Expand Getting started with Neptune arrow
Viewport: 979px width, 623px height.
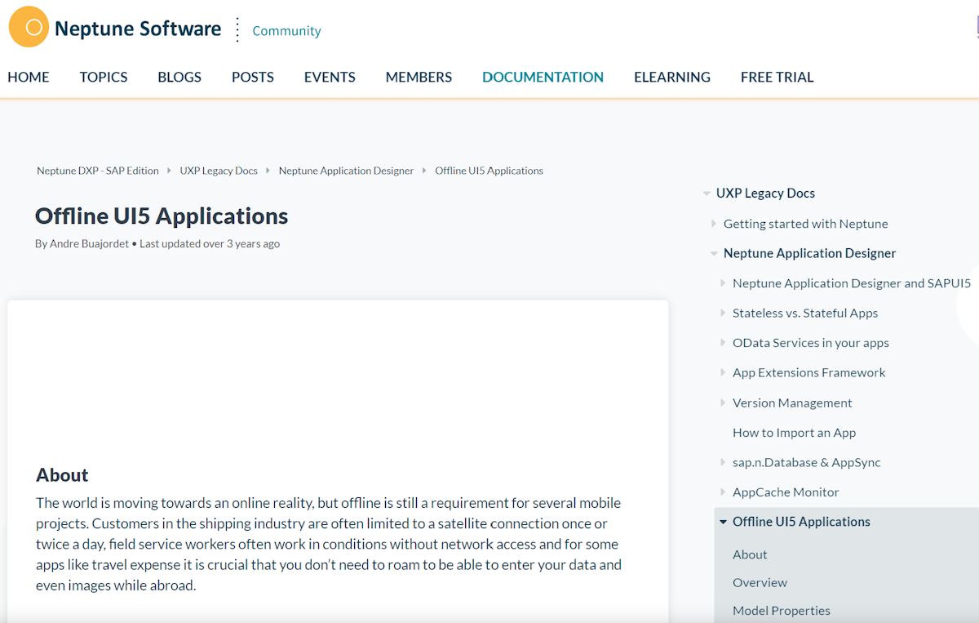click(x=714, y=224)
